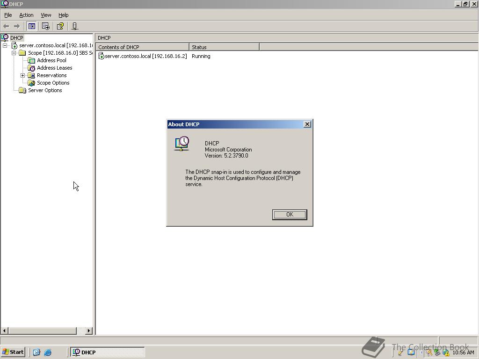
Task: Click the warning shield tray icon
Action: (x=446, y=352)
